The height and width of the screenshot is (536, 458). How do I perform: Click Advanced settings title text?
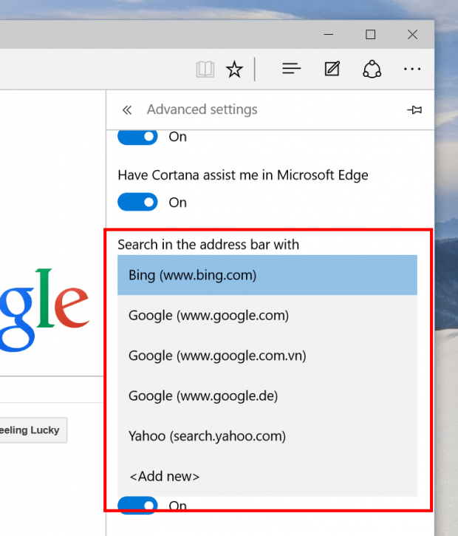[x=202, y=109]
